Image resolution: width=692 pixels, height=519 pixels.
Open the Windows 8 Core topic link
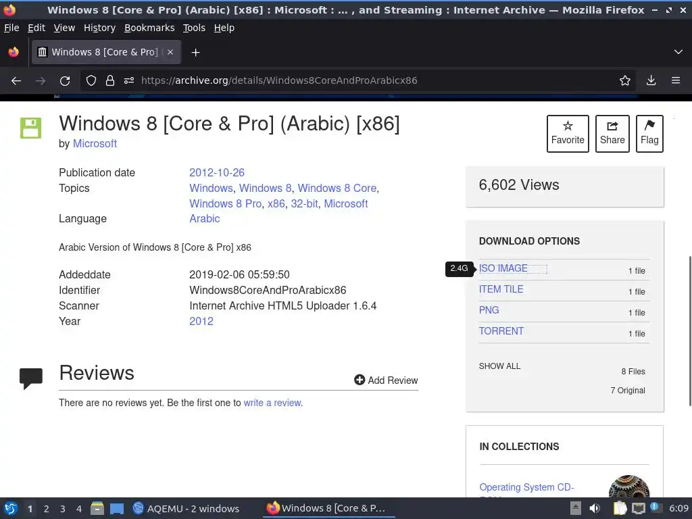(x=337, y=188)
